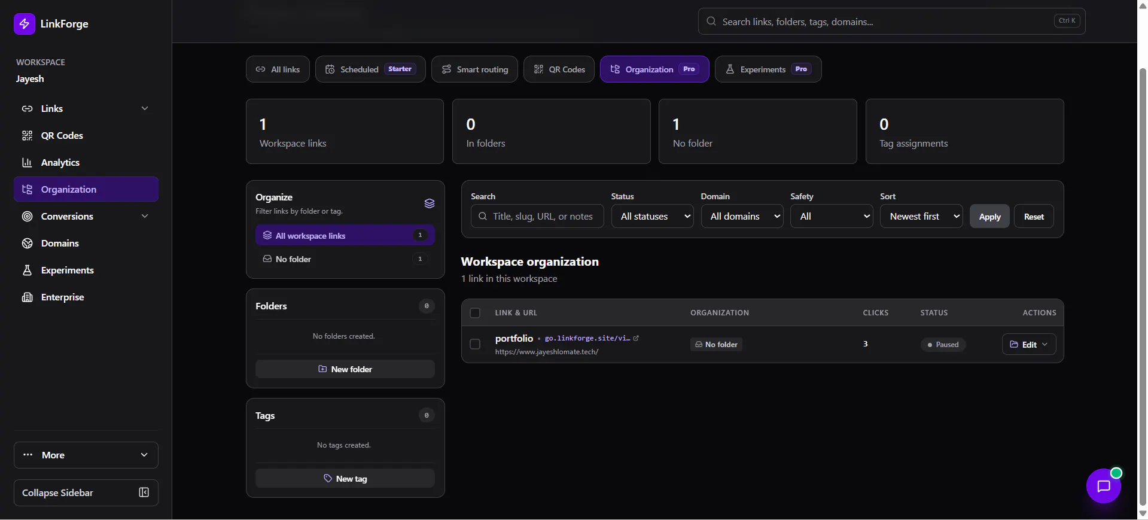Click the Workspace organization heading

click(530, 261)
